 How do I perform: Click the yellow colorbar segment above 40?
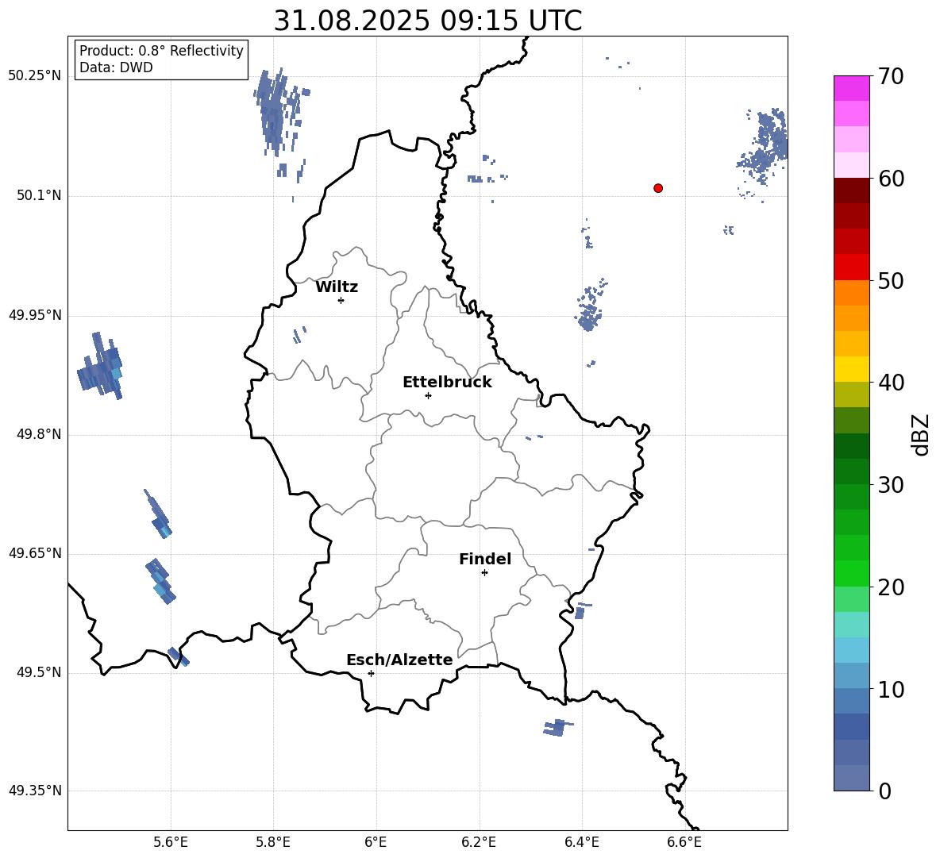coord(851,369)
